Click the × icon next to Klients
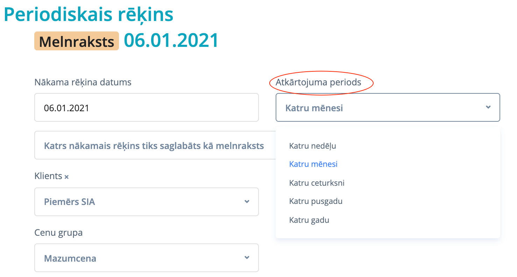Screen dimensions: 517x277 coord(66,177)
